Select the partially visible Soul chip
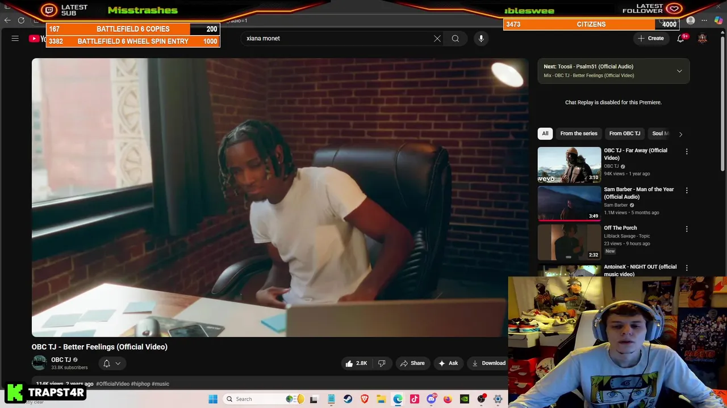The height and width of the screenshot is (408, 727). (x=660, y=133)
